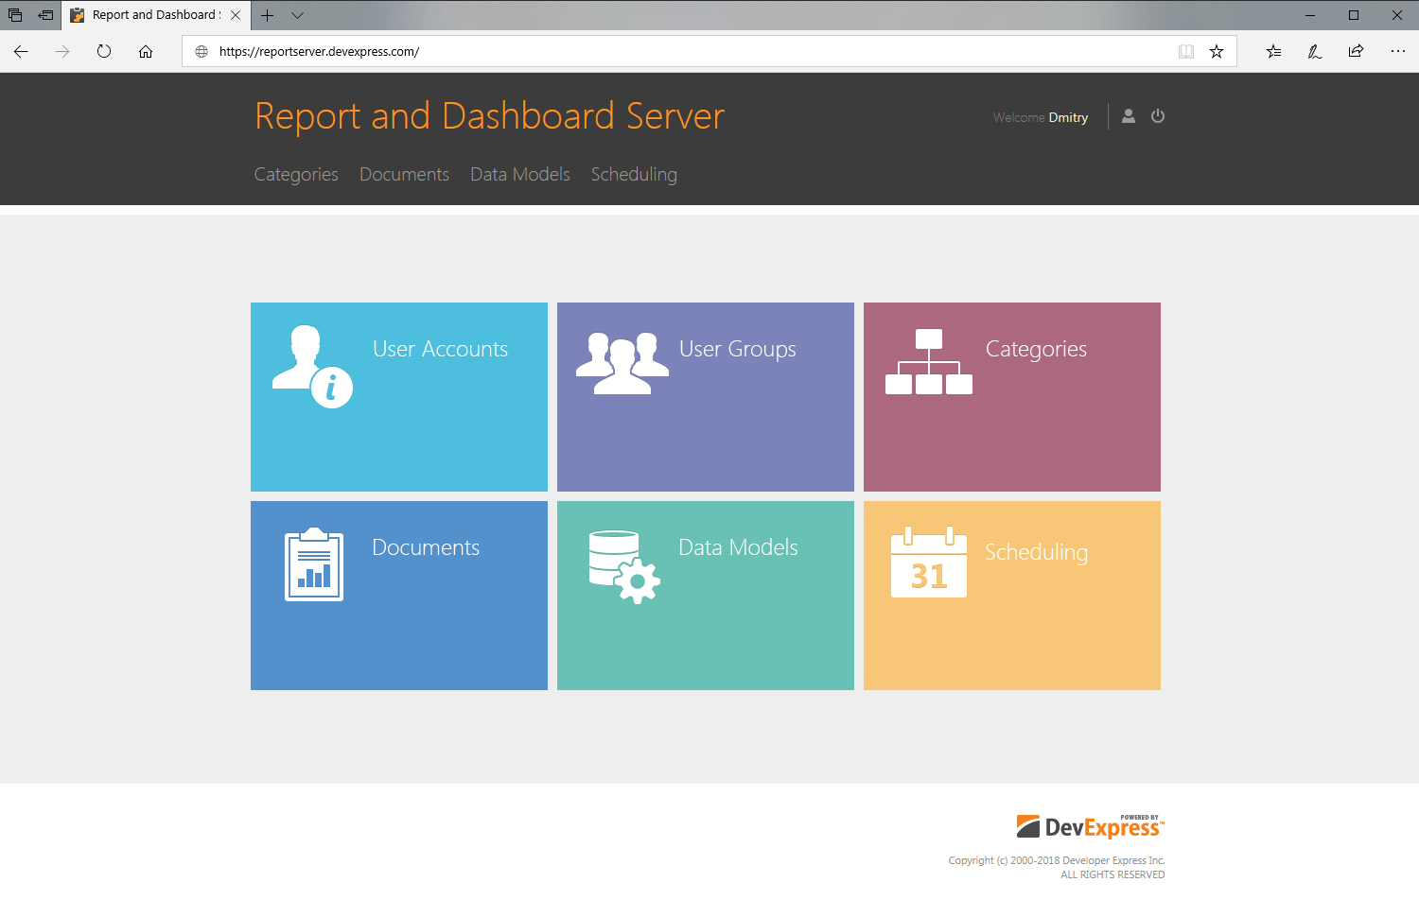Open browser settings and more ellipsis
Screen dimensions: 1419x900
pyautogui.click(x=1398, y=51)
